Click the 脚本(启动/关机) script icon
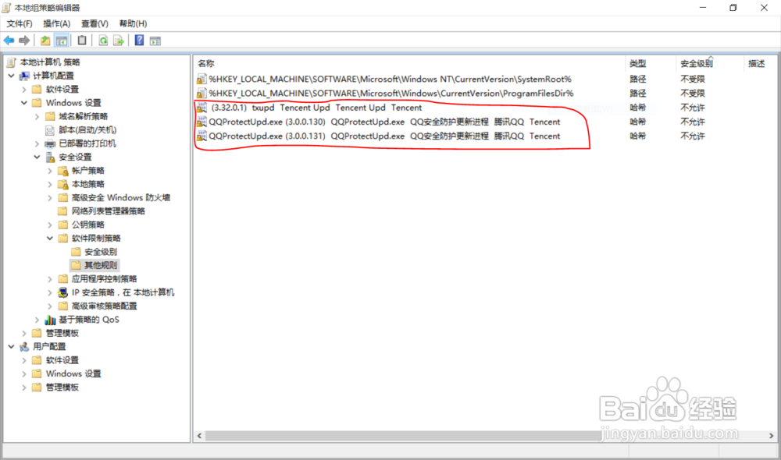Image resolution: width=781 pixels, height=460 pixels. click(x=50, y=130)
